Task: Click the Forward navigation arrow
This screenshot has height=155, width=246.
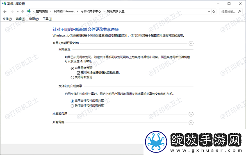Action: pos(12,11)
